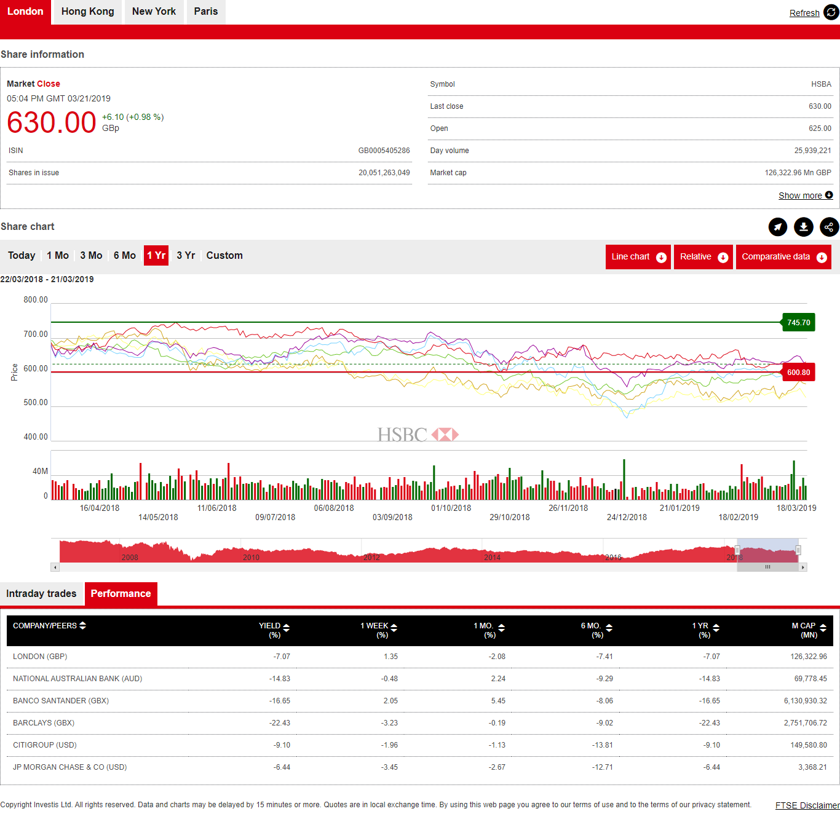Sort by 1 Week performance arrows
This screenshot has height=814, width=840.
coord(394,628)
